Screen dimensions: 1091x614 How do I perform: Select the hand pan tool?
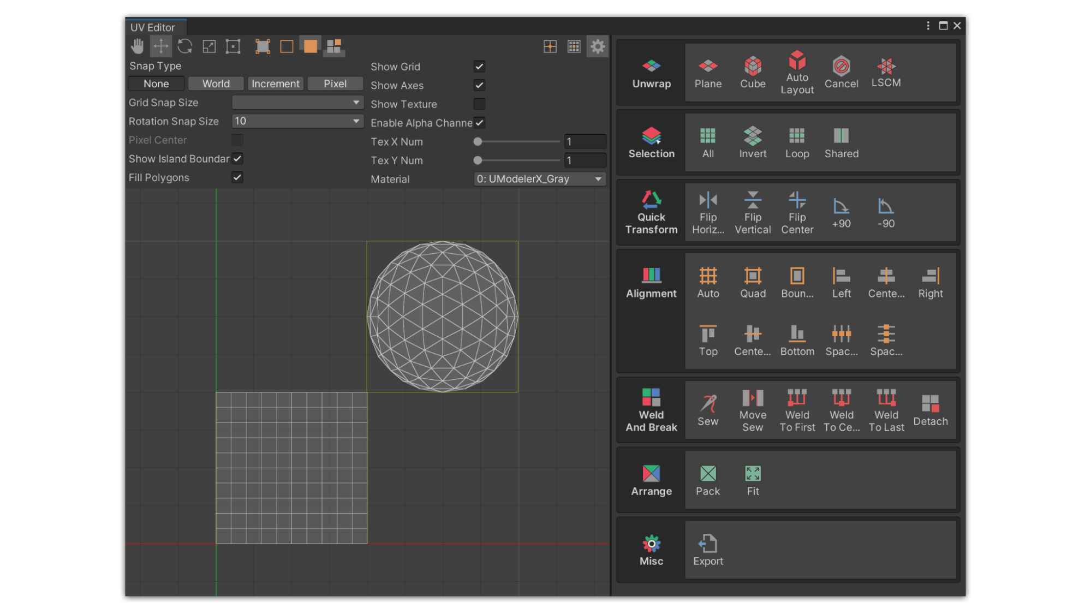click(x=137, y=46)
